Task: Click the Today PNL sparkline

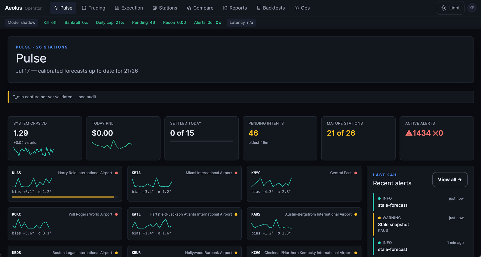Action: 112,145
